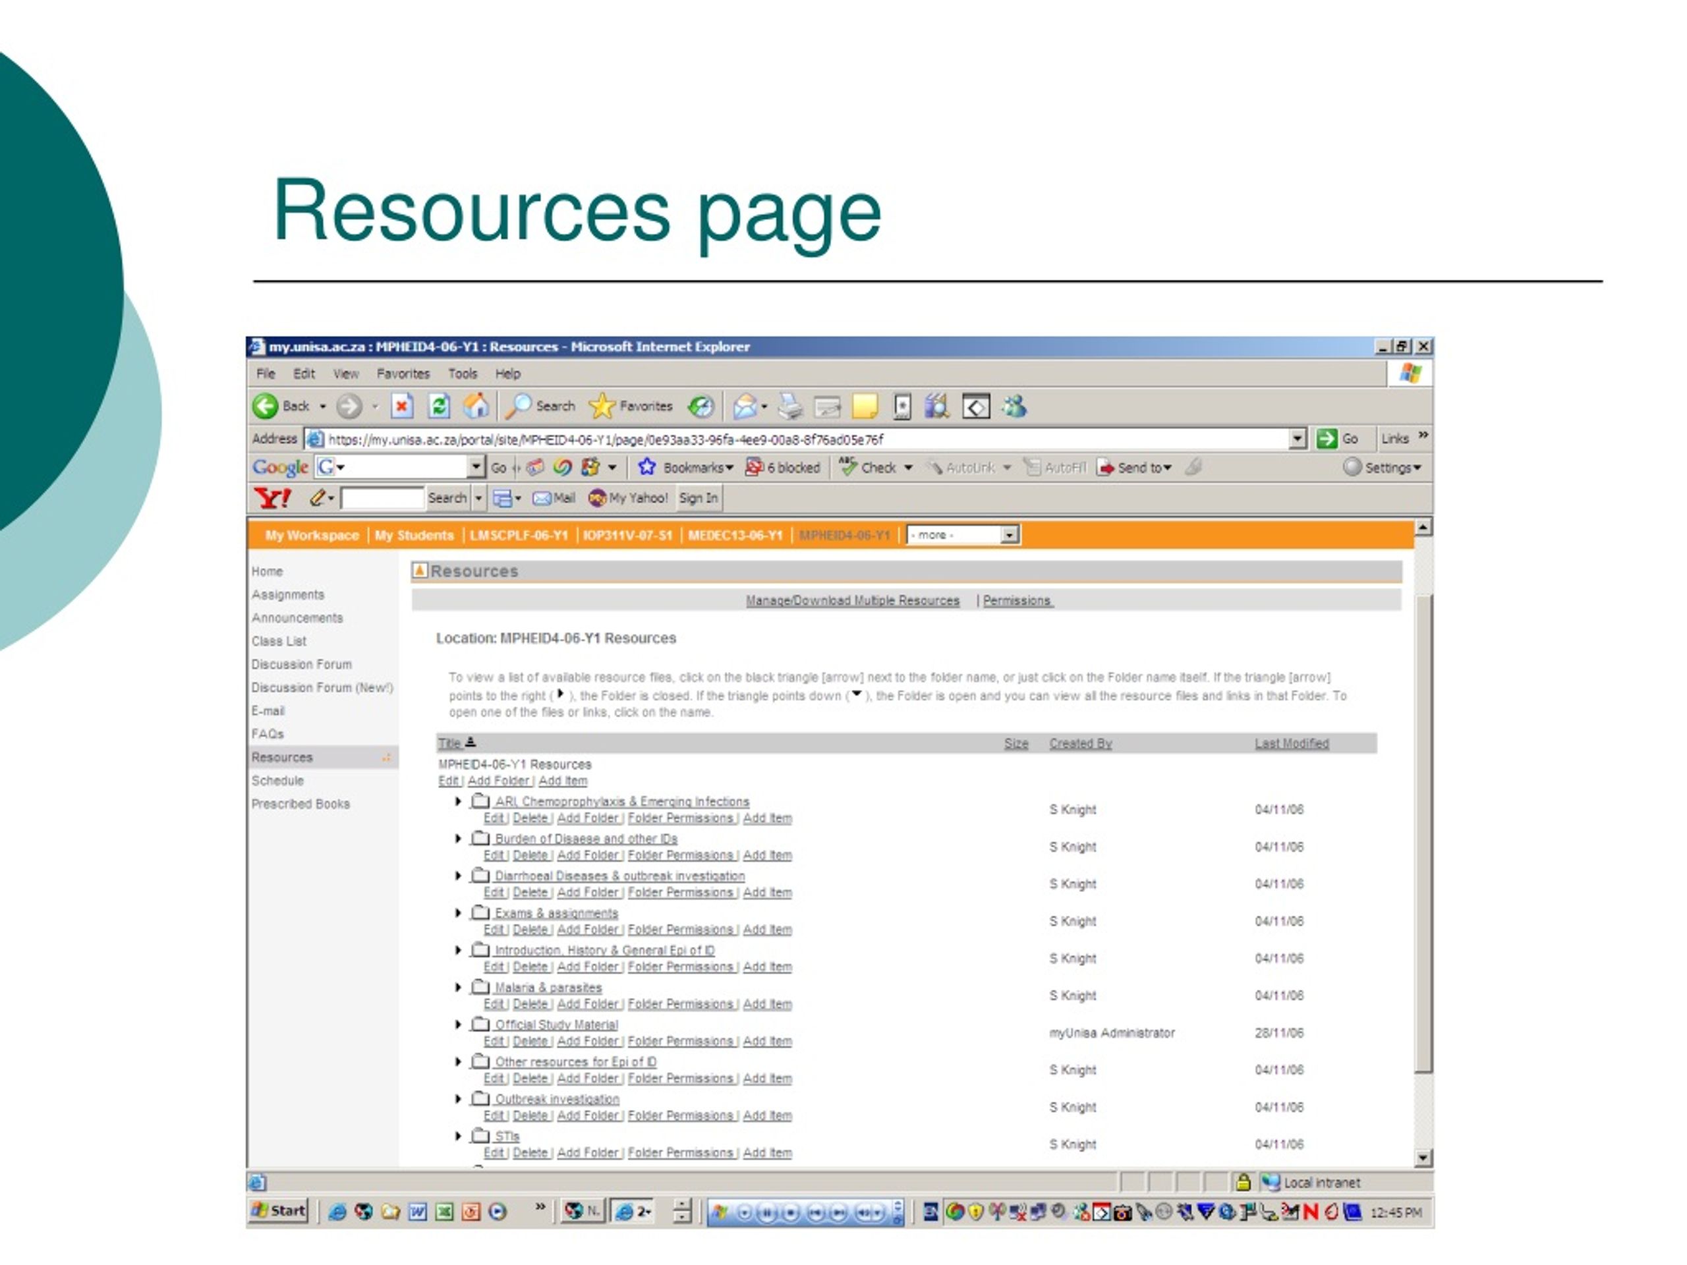Click the Resources panel title icon

420,571
